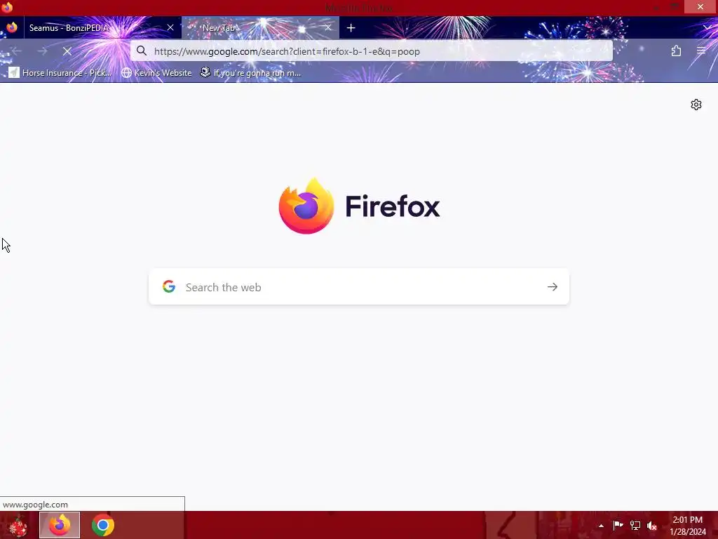
Task: Expand the list all tabs chevron
Action: pos(707,28)
